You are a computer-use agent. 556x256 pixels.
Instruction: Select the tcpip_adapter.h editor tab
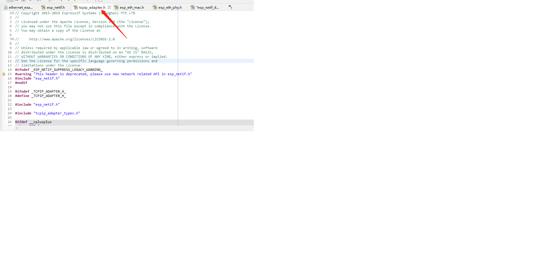coord(92,7)
